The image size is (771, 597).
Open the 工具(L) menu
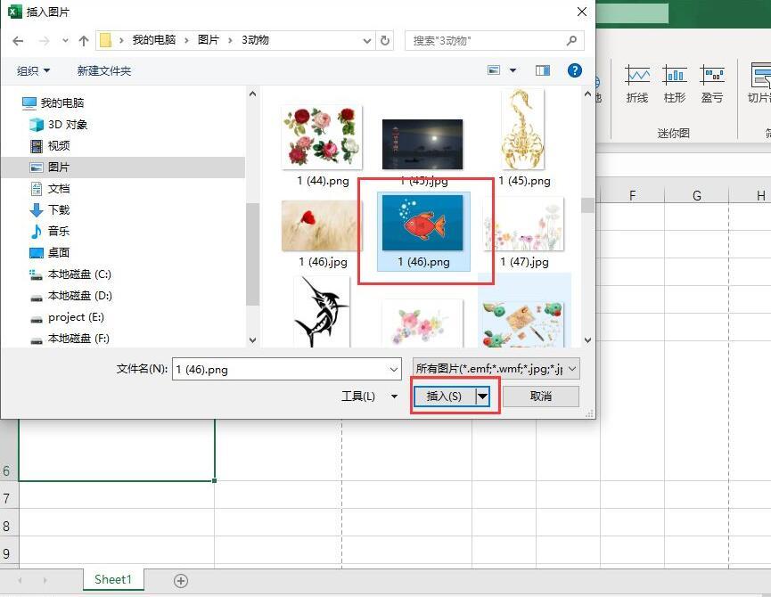tap(369, 396)
